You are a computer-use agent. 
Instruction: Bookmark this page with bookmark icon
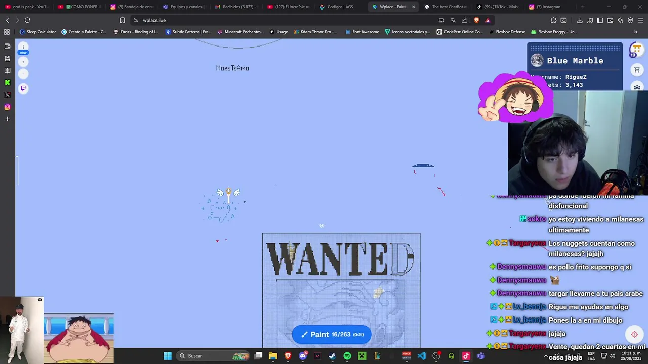122,20
